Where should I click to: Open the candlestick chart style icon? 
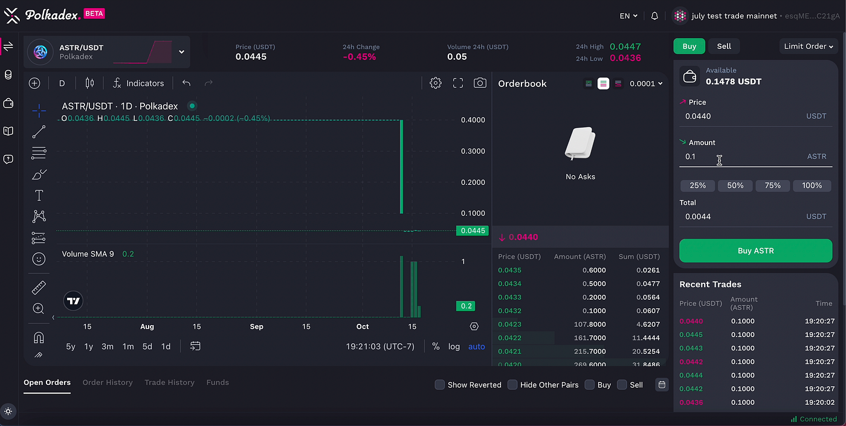[90, 83]
